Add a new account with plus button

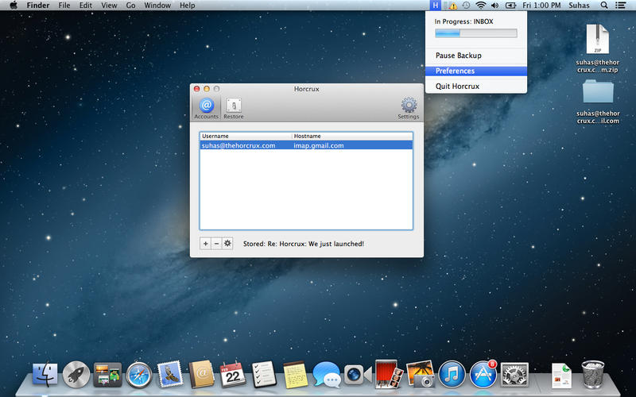pyautogui.click(x=205, y=243)
